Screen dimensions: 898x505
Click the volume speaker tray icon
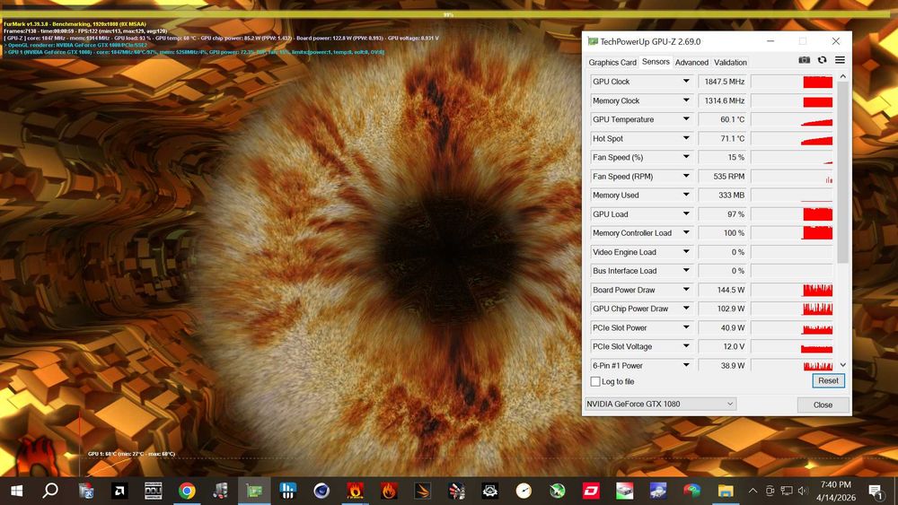803,491
